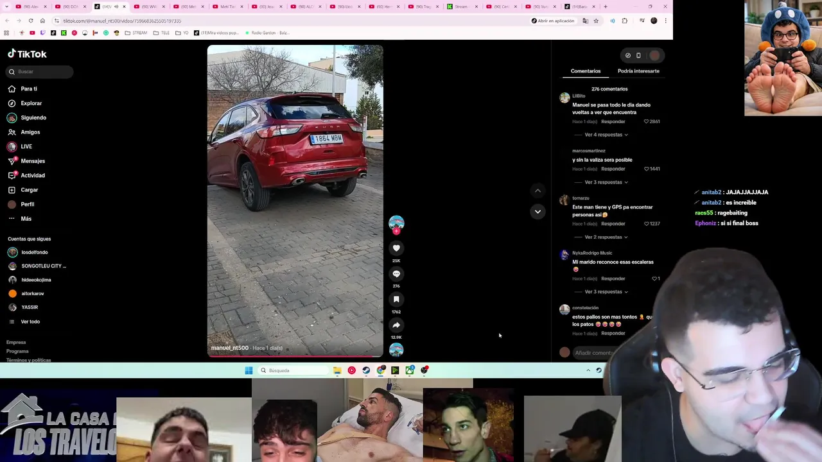Expand Ver 3 respuestas under NykaRodrigo Music comment
Screen dimensions: 822x462
coord(606,292)
